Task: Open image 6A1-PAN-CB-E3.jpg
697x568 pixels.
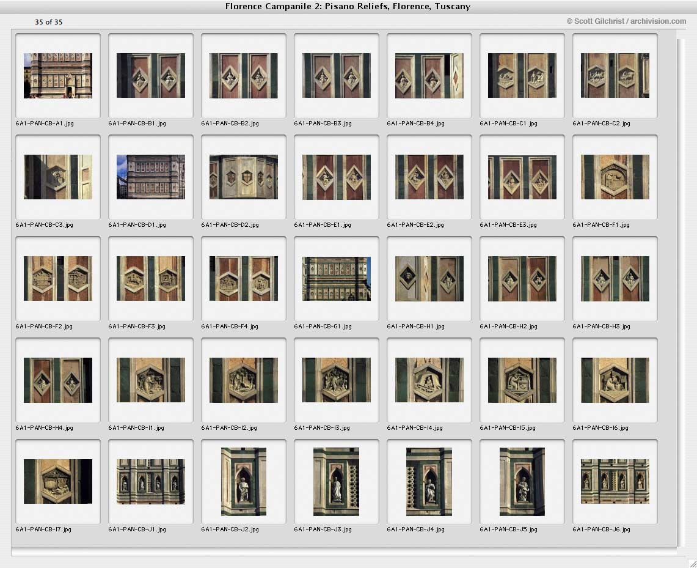Action: point(522,177)
